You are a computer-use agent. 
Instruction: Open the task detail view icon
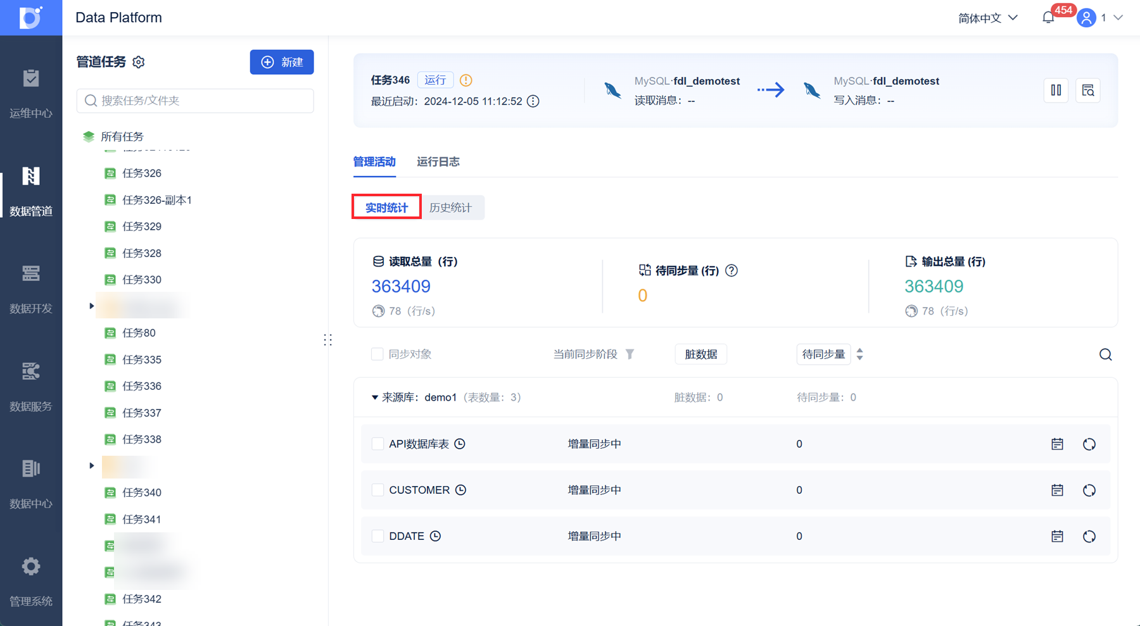click(x=1088, y=91)
